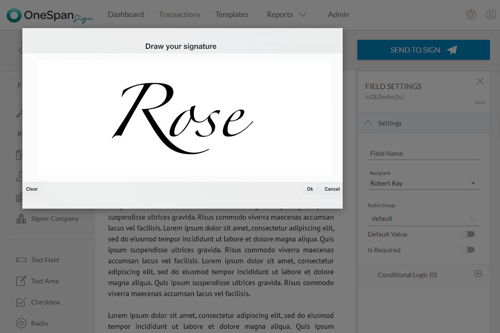
Task: Open Admin page
Action: click(x=339, y=15)
